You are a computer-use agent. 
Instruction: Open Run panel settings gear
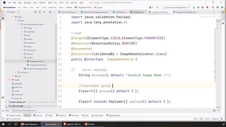214,110
